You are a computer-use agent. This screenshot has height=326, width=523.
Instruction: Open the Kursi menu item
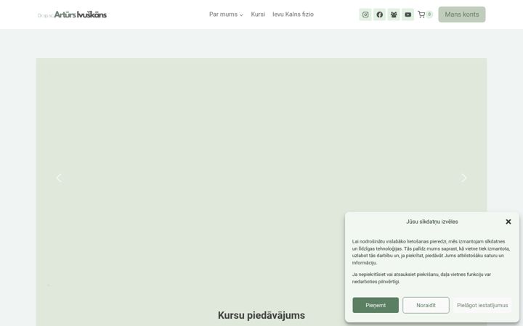pos(258,14)
